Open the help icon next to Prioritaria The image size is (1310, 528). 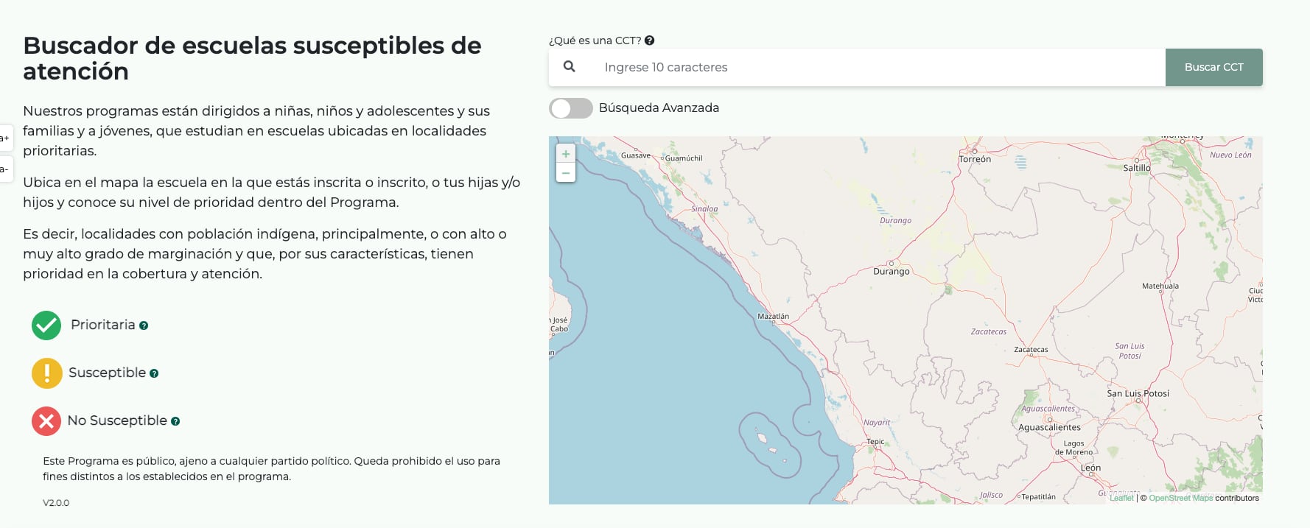[x=144, y=325]
